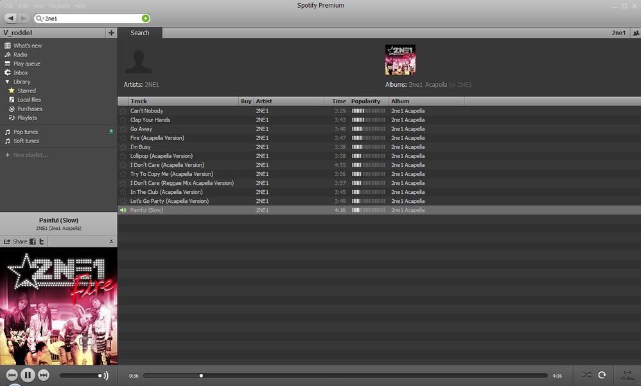Click the speaker icon on Painful (Slow) row
Image resolution: width=641 pixels, height=386 pixels.
(x=123, y=210)
